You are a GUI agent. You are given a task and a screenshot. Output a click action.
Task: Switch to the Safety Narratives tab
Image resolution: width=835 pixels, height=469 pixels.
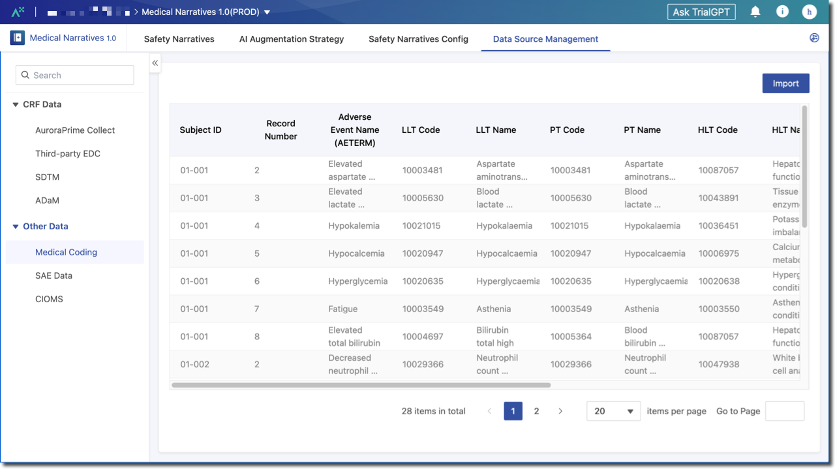point(179,39)
